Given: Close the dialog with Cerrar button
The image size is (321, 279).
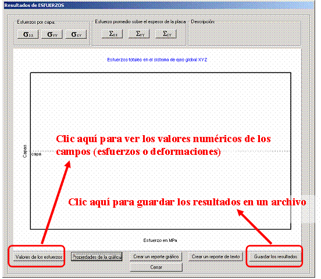Looking at the screenshot, I should (x=156, y=267).
